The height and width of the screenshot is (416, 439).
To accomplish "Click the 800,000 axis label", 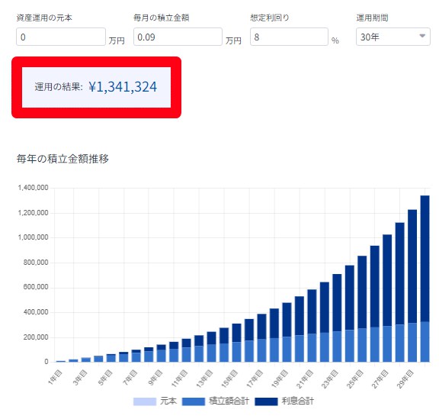I will click(x=36, y=263).
